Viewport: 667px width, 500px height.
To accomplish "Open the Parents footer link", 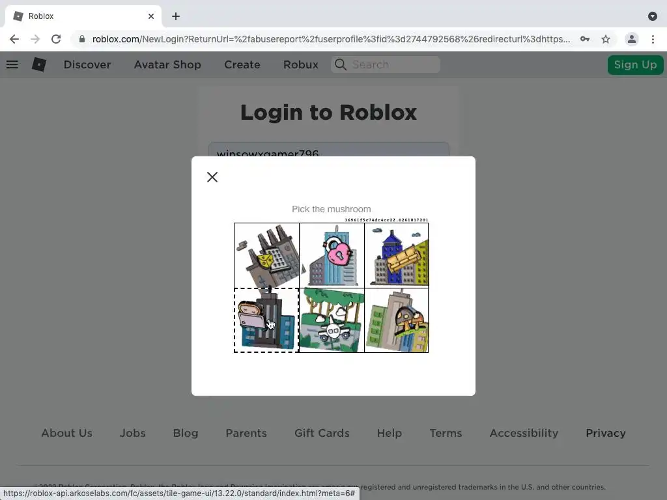I will 246,433.
